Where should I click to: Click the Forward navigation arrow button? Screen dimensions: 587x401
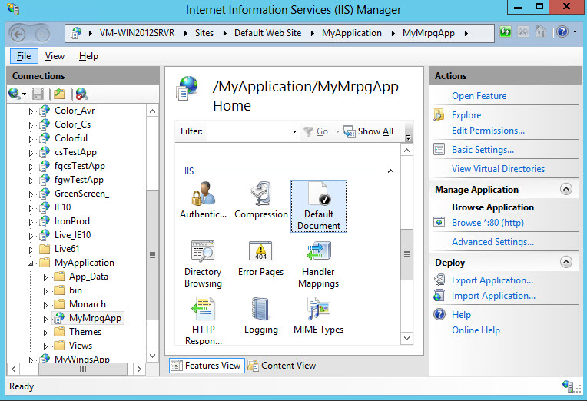click(42, 35)
